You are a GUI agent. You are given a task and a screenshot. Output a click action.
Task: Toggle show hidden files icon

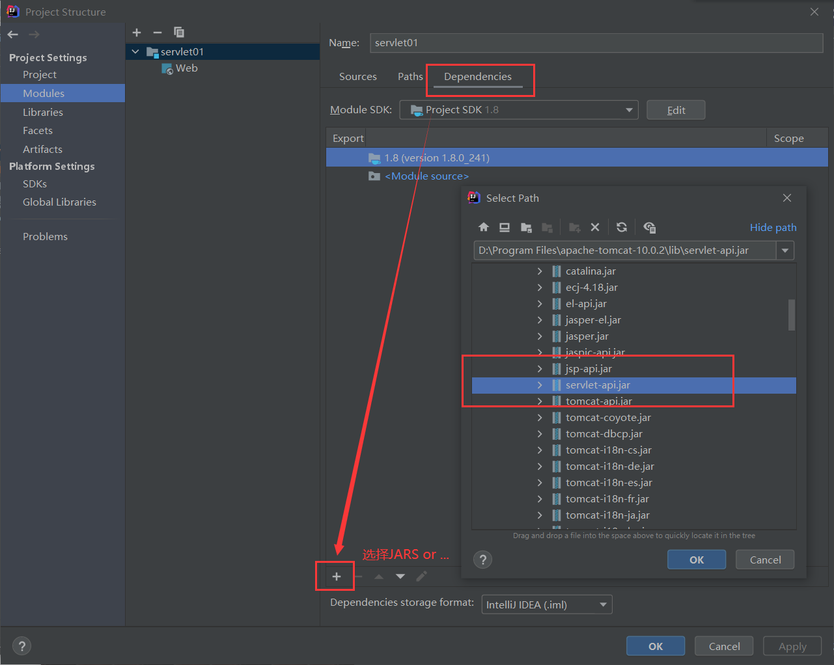pyautogui.click(x=649, y=227)
